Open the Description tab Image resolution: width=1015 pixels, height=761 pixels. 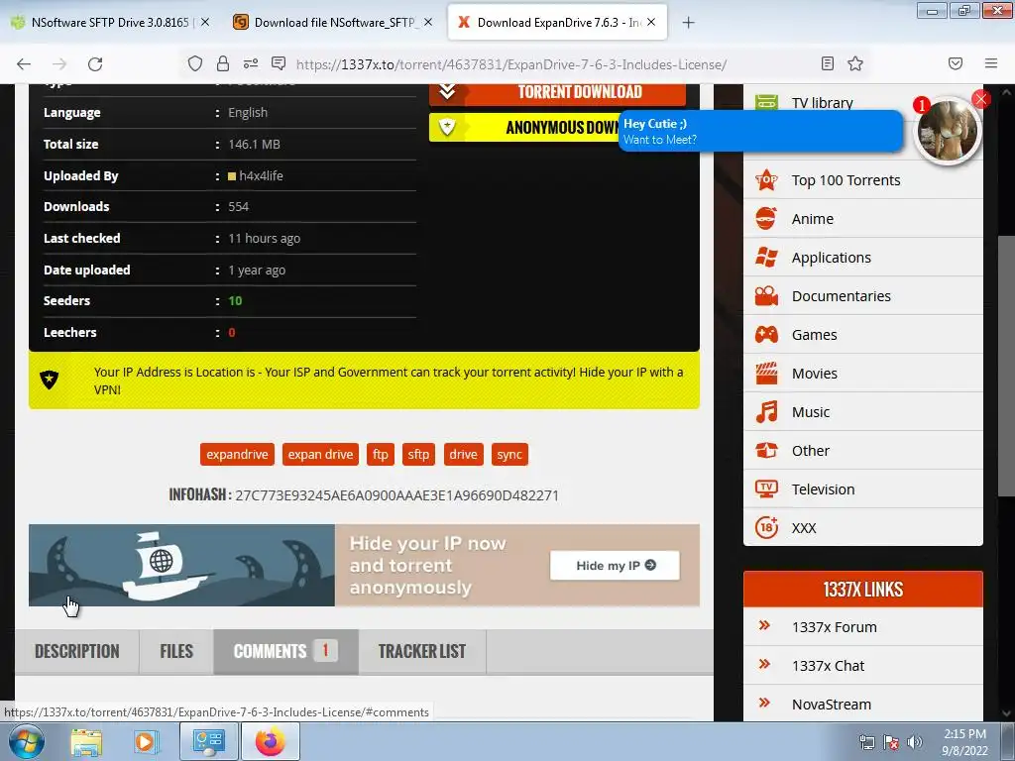point(77,651)
